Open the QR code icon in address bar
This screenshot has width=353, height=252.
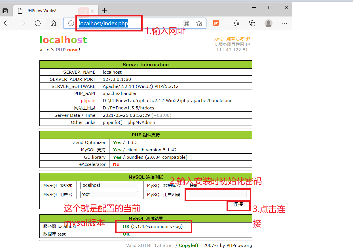coord(186,24)
